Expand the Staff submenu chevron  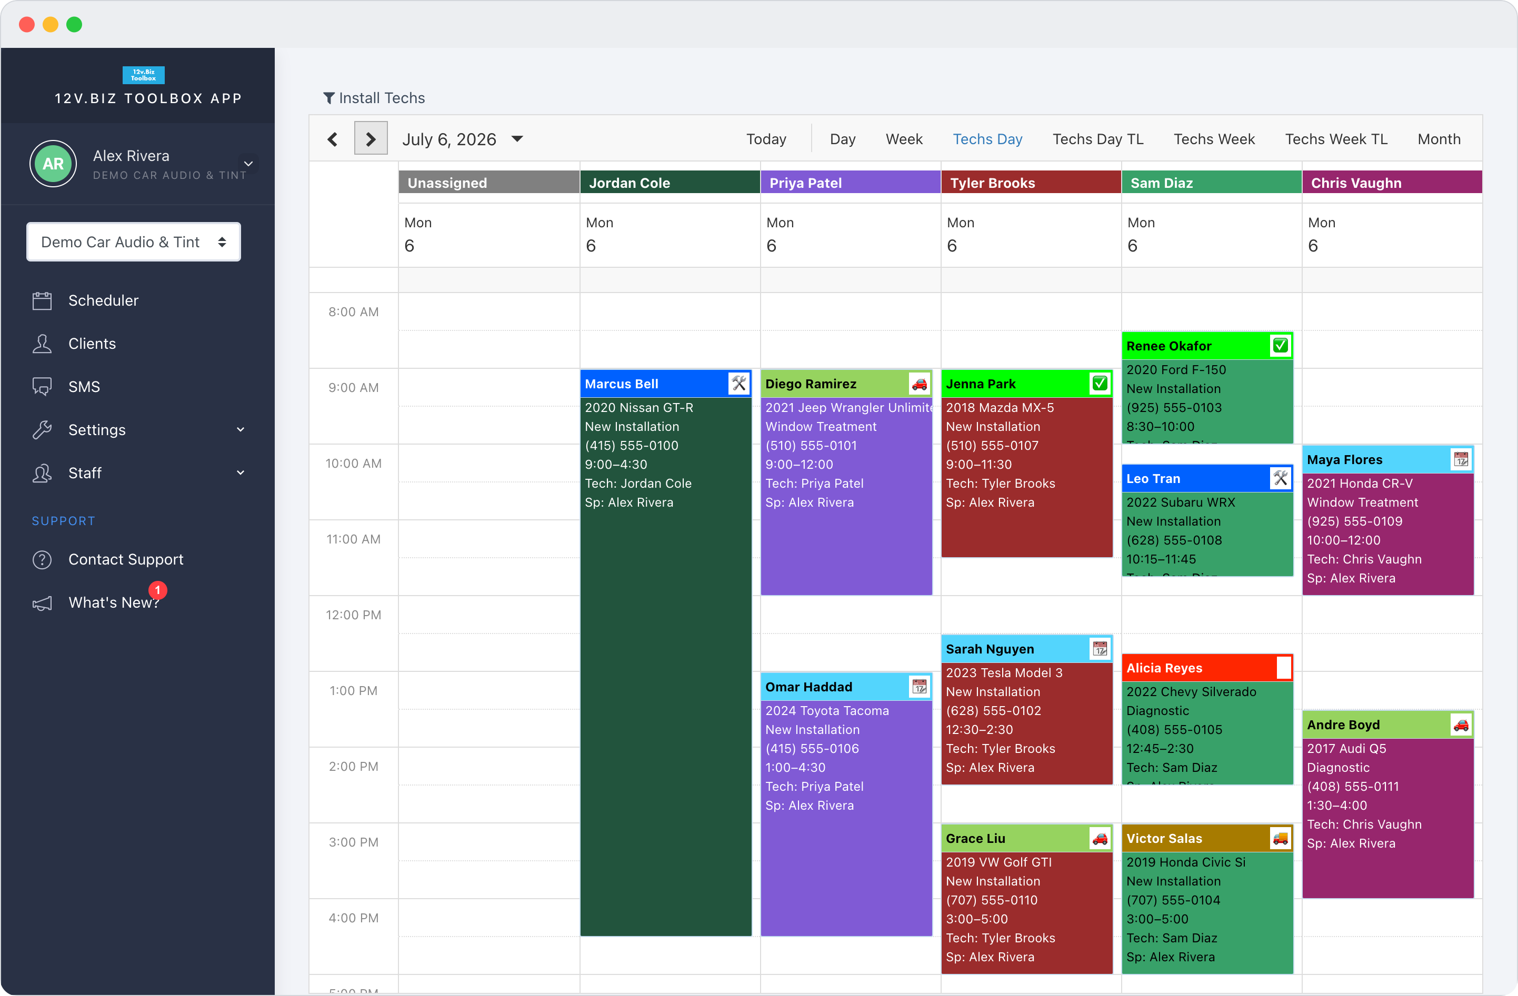click(x=241, y=472)
